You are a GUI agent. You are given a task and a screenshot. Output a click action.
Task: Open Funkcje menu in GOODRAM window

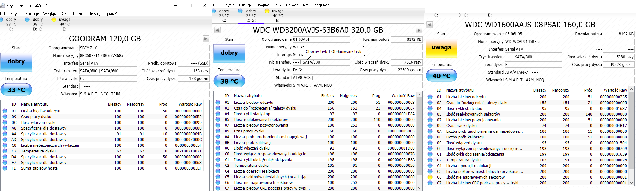coord(32,14)
